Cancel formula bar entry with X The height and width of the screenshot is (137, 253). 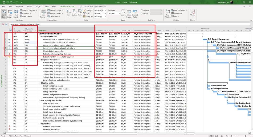[3, 24]
